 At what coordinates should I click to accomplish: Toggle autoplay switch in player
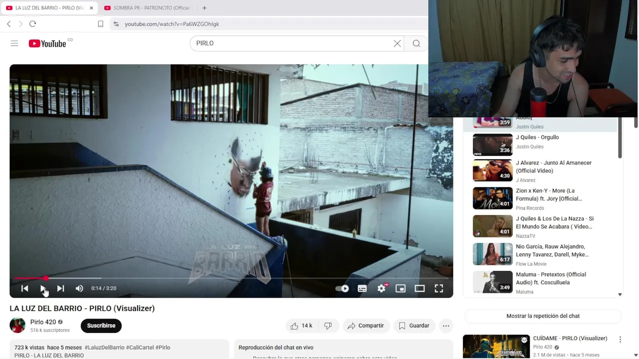(342, 288)
